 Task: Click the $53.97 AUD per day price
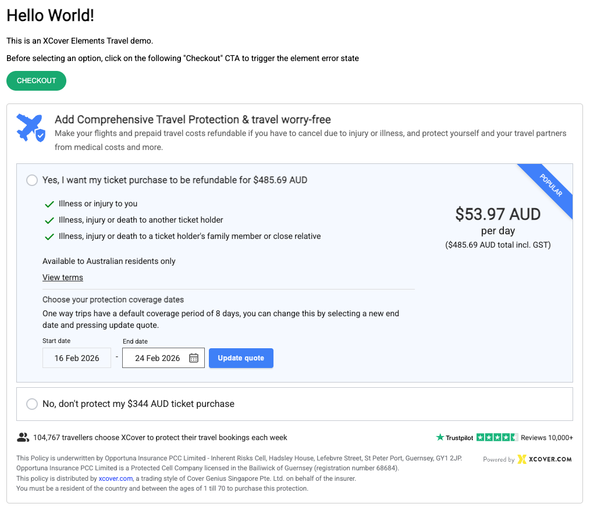click(x=497, y=215)
